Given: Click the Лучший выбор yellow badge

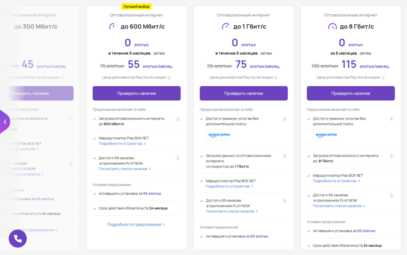Looking at the screenshot, I should click(x=136, y=6).
